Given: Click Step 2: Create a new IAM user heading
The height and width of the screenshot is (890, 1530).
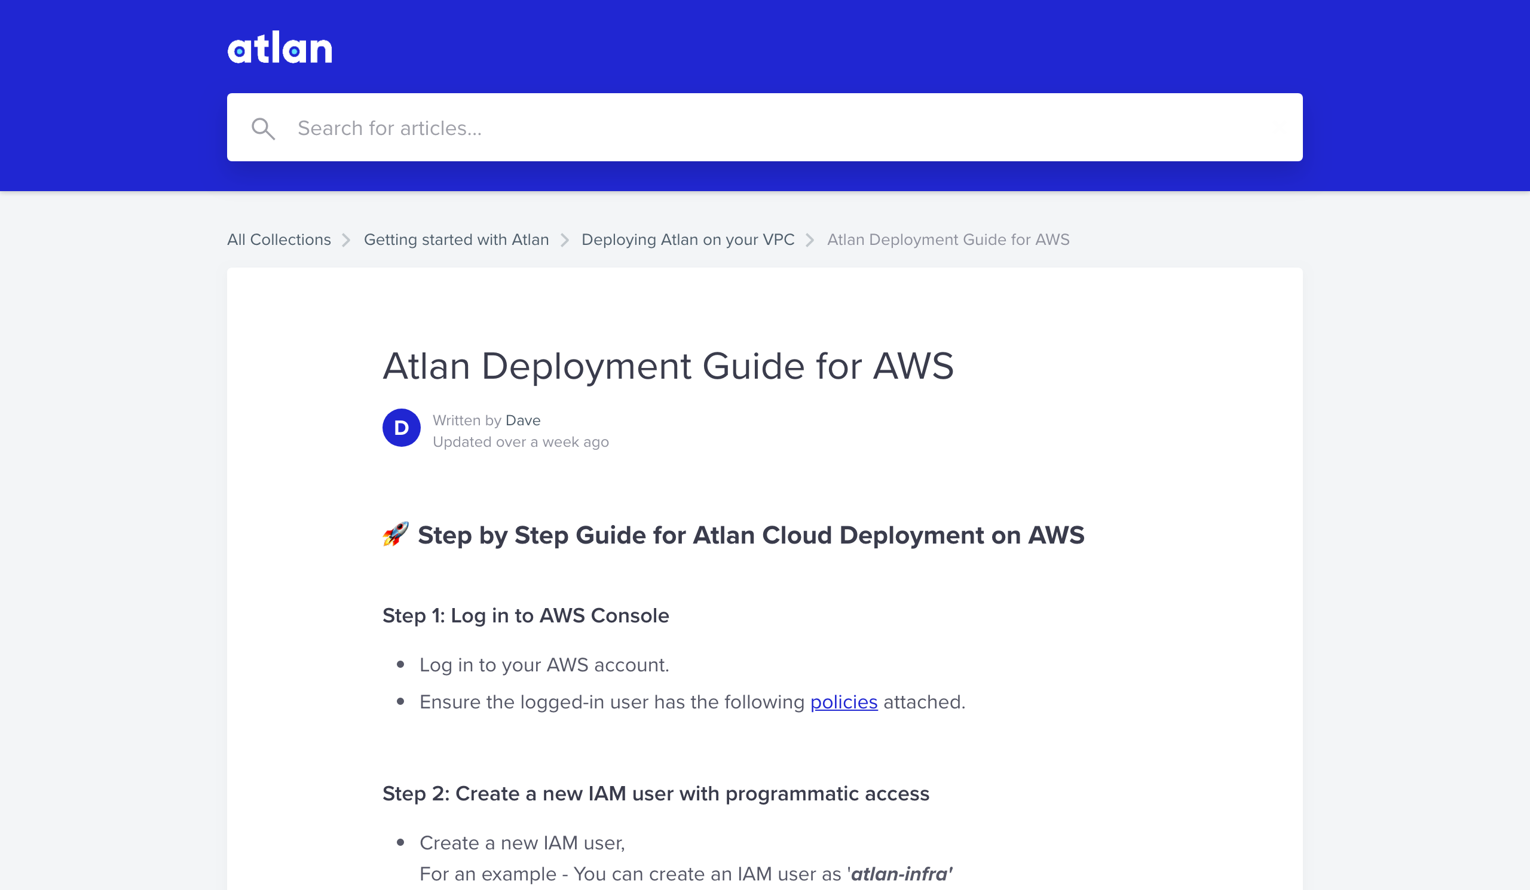Looking at the screenshot, I should [656, 794].
